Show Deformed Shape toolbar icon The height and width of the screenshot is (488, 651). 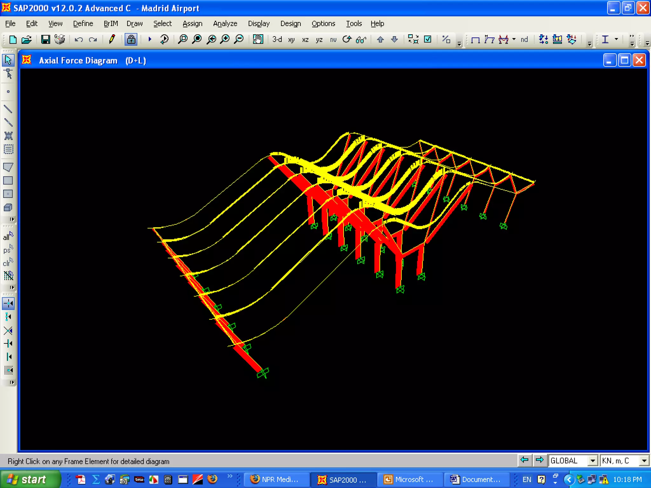tap(489, 39)
